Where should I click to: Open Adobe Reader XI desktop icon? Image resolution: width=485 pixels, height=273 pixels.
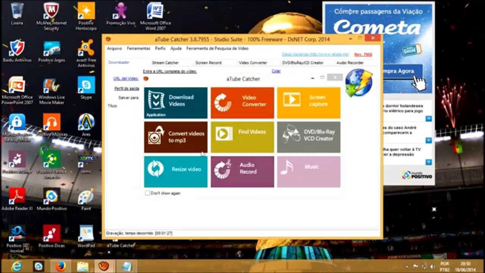click(17, 199)
